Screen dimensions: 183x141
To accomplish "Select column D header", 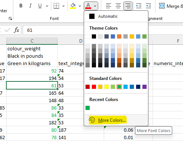I will tap(81, 41).
